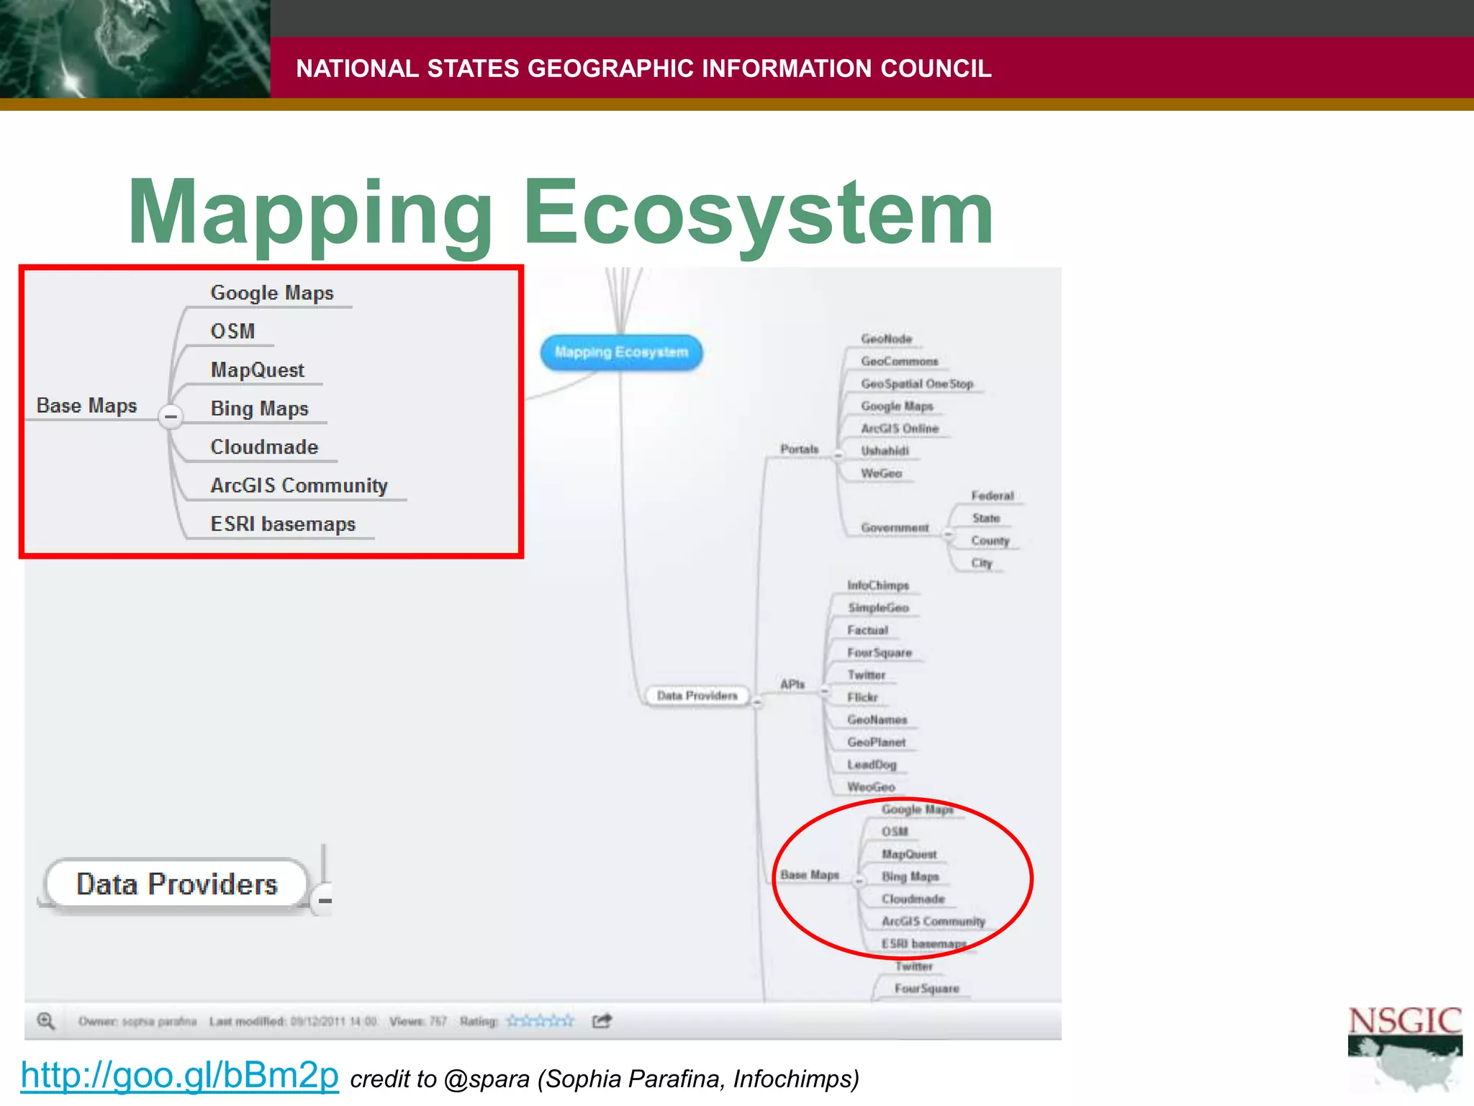Rate the mind map using the stars
Image resolution: width=1474 pixels, height=1106 pixels.
[x=540, y=1021]
